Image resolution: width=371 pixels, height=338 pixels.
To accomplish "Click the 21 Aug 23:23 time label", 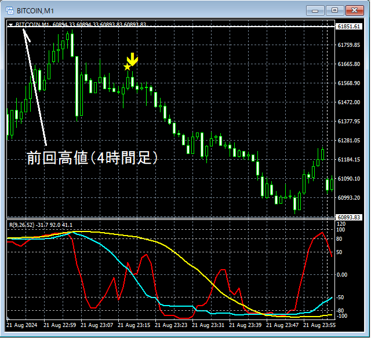I will 171,325.
